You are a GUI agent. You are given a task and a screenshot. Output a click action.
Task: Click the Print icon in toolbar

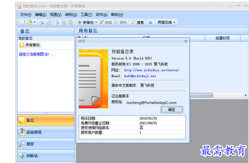coord(42,22)
